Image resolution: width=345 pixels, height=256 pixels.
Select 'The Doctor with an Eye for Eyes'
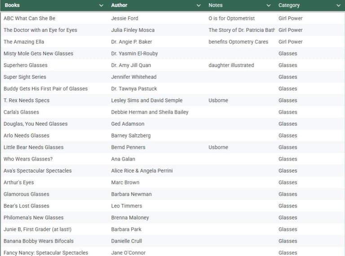pos(40,30)
